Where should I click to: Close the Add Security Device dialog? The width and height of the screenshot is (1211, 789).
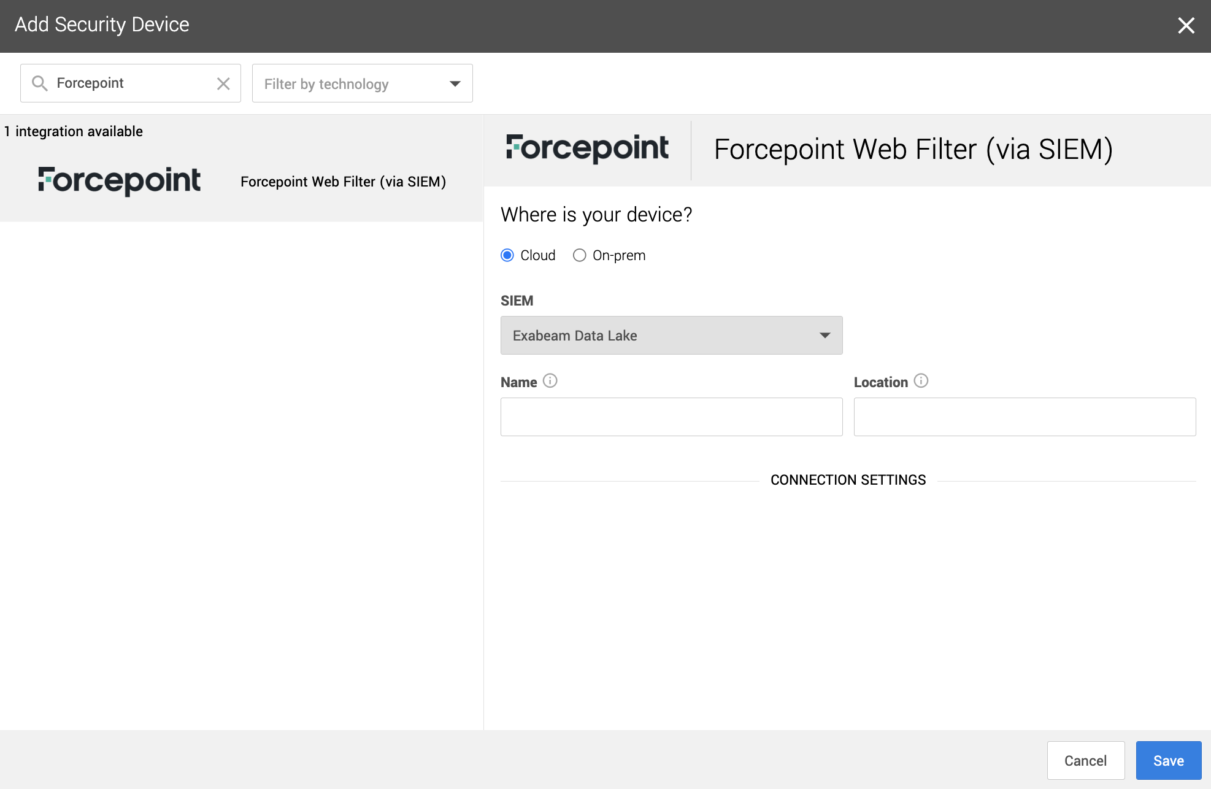pos(1186,26)
